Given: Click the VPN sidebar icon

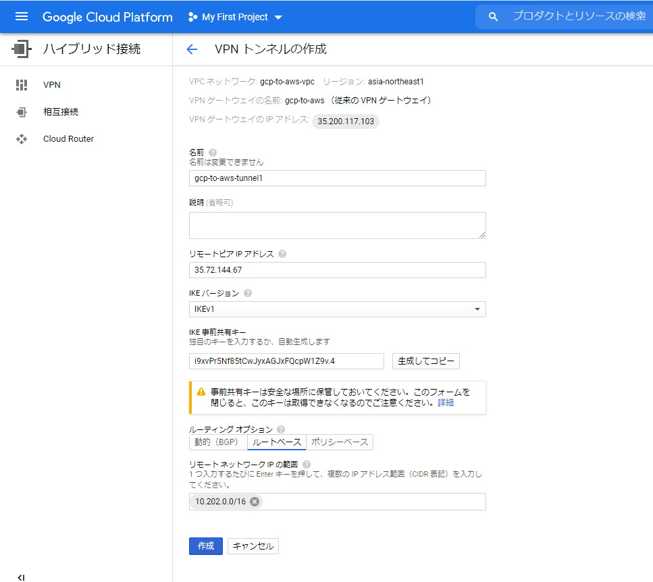Looking at the screenshot, I should pyautogui.click(x=22, y=85).
